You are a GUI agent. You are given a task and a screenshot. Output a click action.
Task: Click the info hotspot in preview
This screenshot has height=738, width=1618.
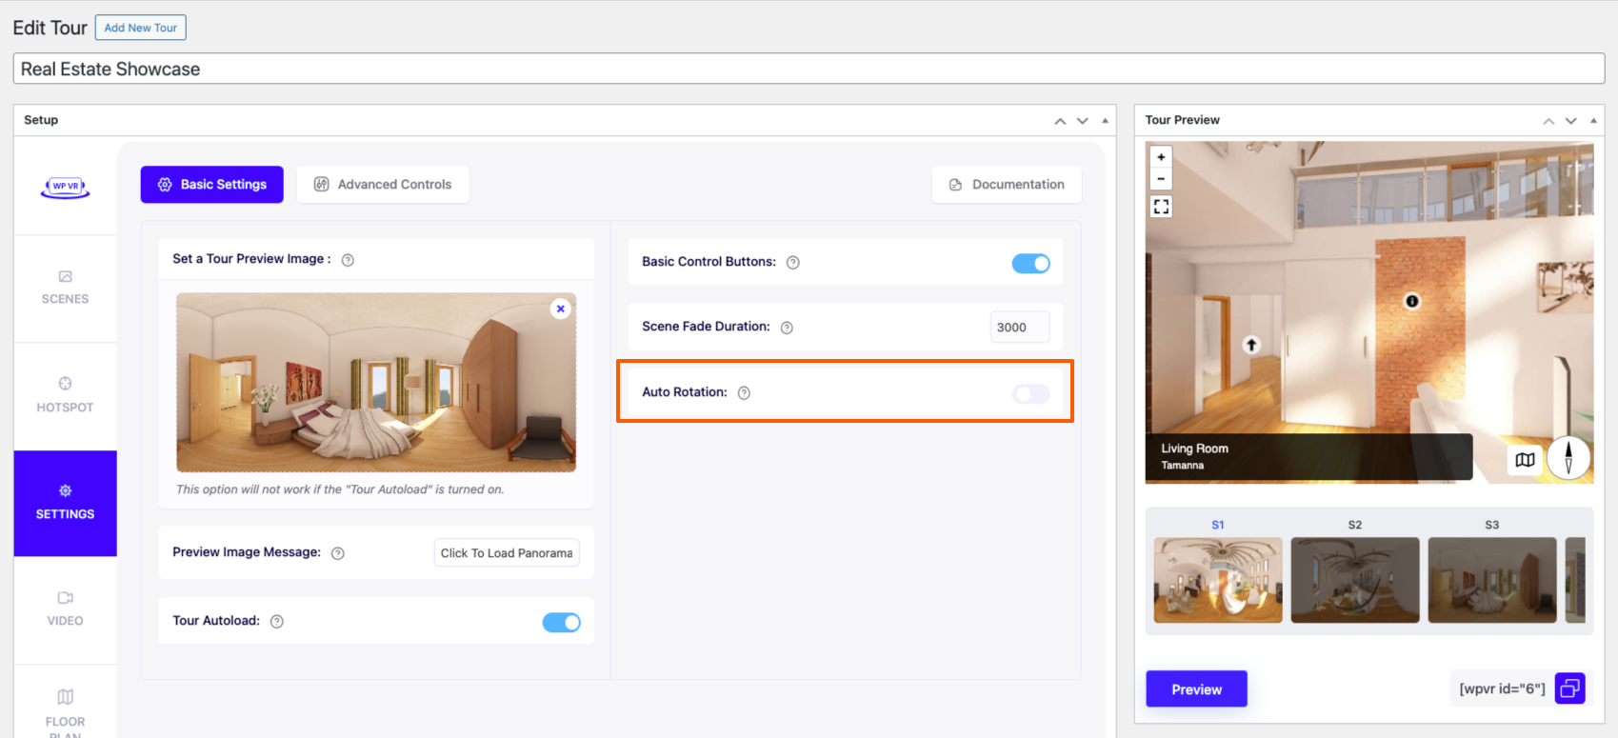point(1411,301)
